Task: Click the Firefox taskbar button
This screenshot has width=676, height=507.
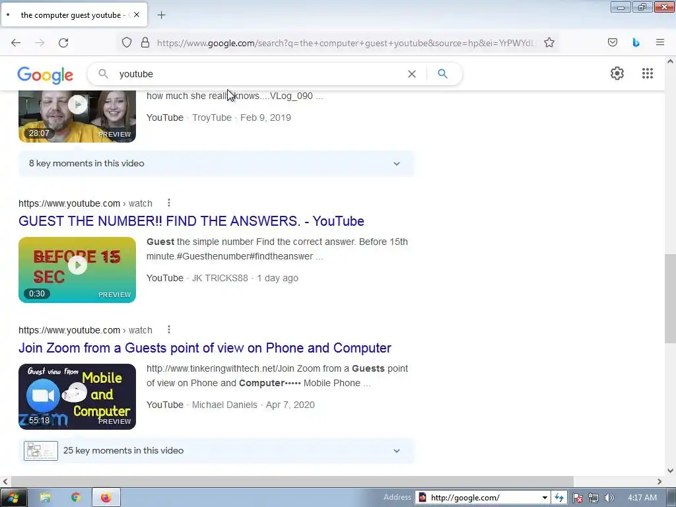Action: 106,498
